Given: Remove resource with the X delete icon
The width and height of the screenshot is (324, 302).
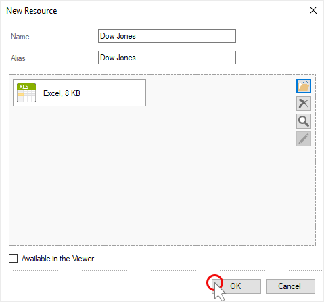Looking at the screenshot, I should pos(304,104).
